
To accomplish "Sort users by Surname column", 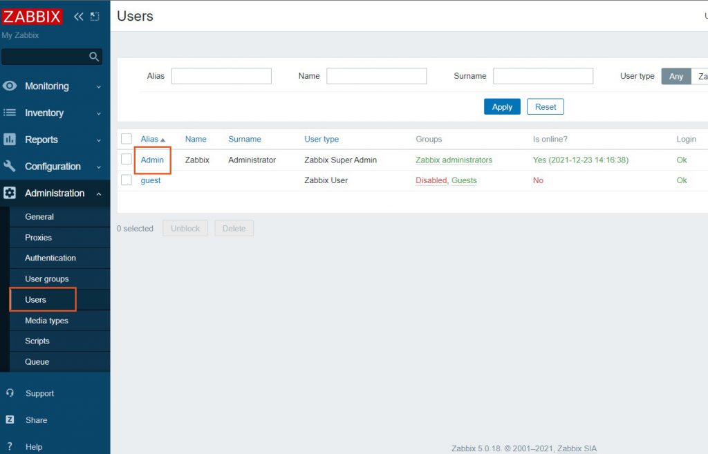I will (245, 139).
